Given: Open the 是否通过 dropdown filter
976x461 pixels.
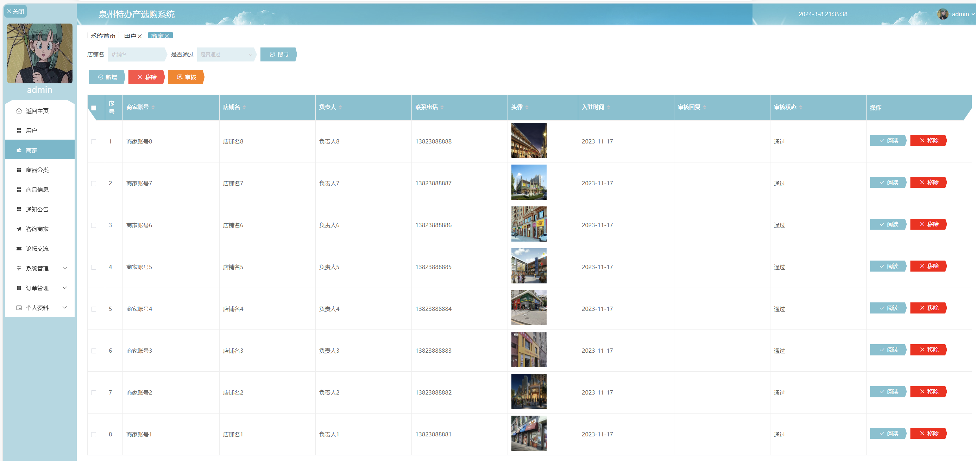Looking at the screenshot, I should click(x=226, y=55).
